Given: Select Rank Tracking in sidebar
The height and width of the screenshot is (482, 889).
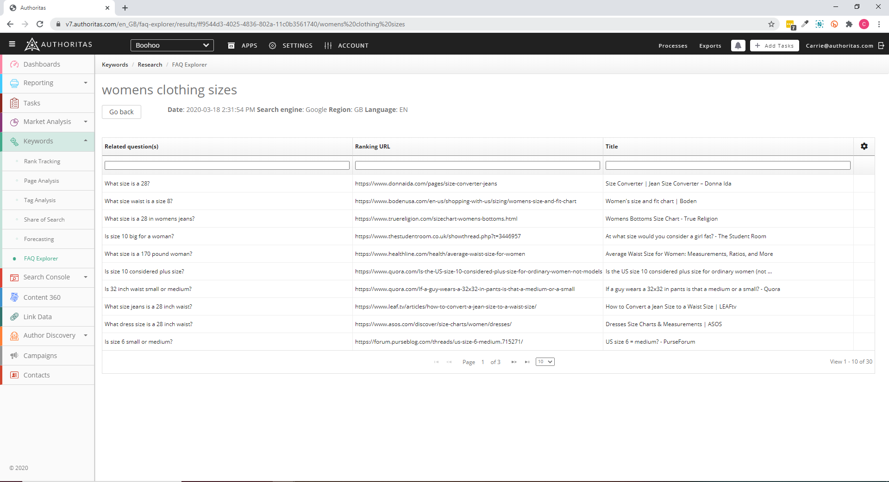Looking at the screenshot, I should tap(42, 161).
